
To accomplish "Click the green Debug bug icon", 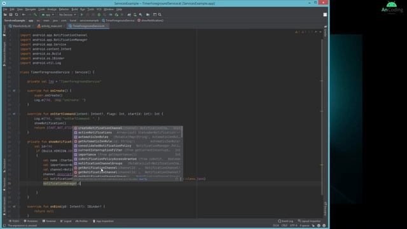I will pyautogui.click(x=99, y=15).
